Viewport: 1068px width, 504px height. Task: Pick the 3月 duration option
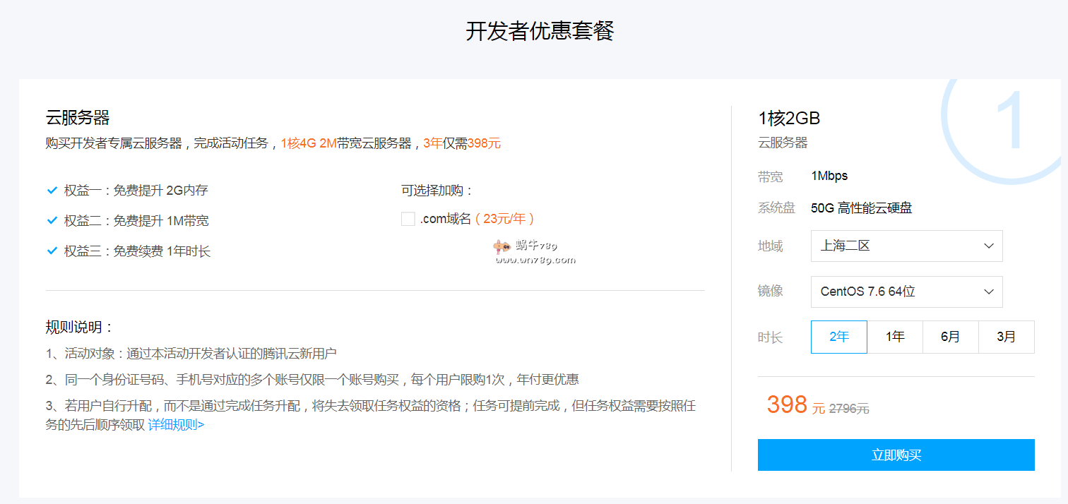1006,337
